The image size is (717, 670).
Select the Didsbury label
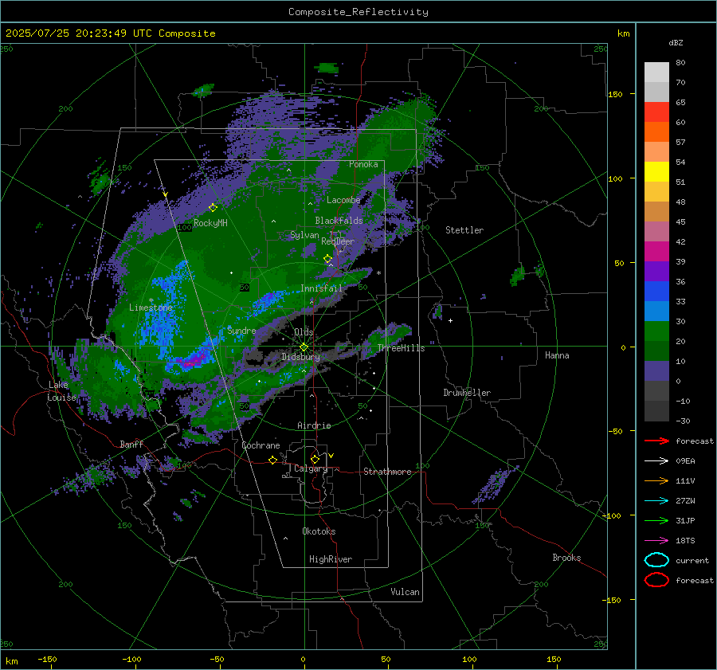300,357
